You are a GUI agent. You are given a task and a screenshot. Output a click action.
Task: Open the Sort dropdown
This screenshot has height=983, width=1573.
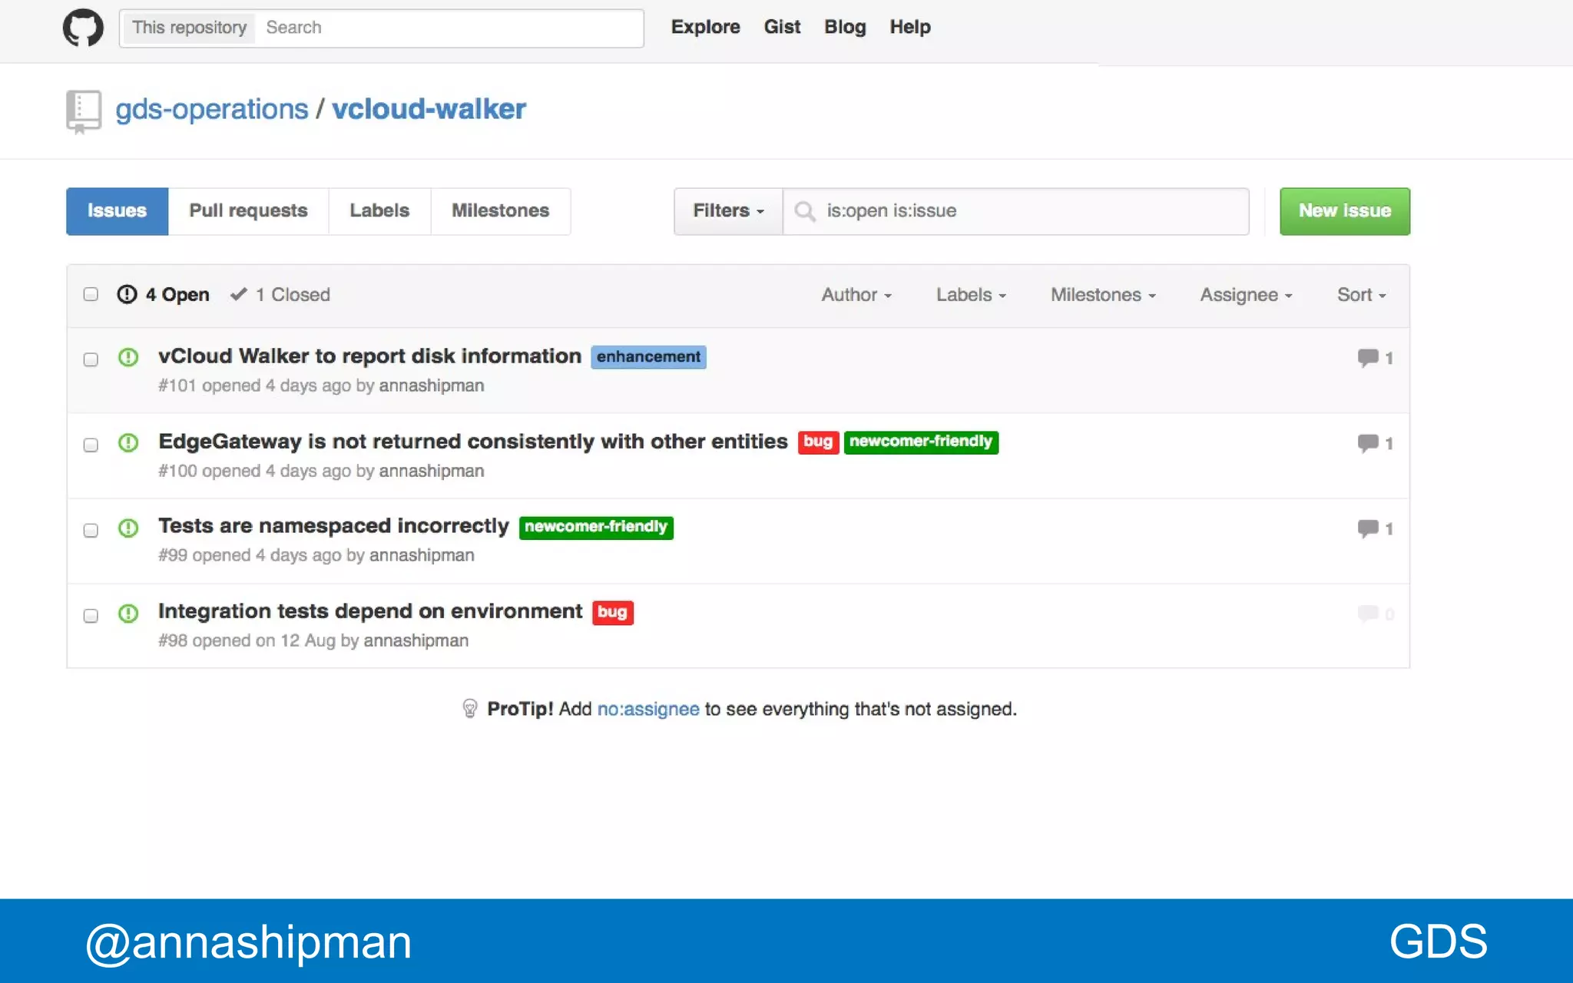[1360, 295]
